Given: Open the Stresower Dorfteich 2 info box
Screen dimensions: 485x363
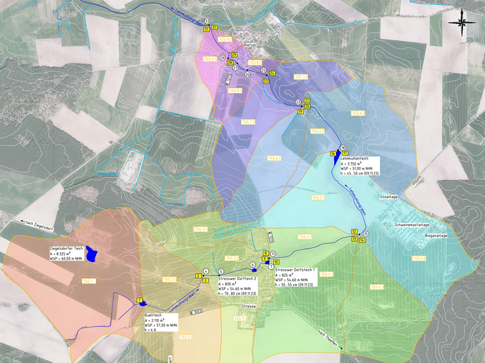Looking at the screenshot, I should coord(237,286).
